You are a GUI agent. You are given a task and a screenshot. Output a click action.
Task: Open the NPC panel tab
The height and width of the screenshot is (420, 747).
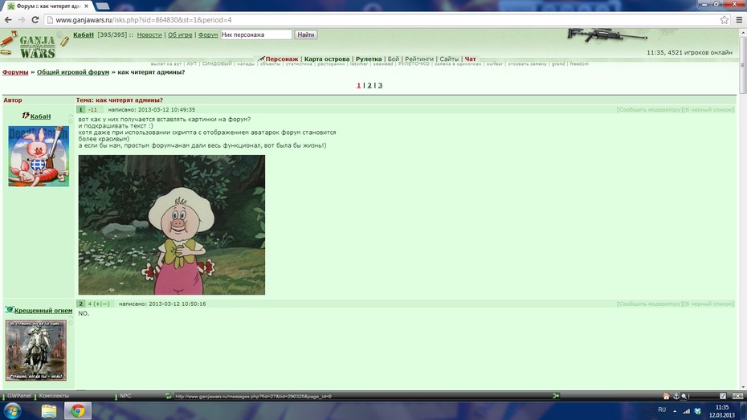[125, 396]
